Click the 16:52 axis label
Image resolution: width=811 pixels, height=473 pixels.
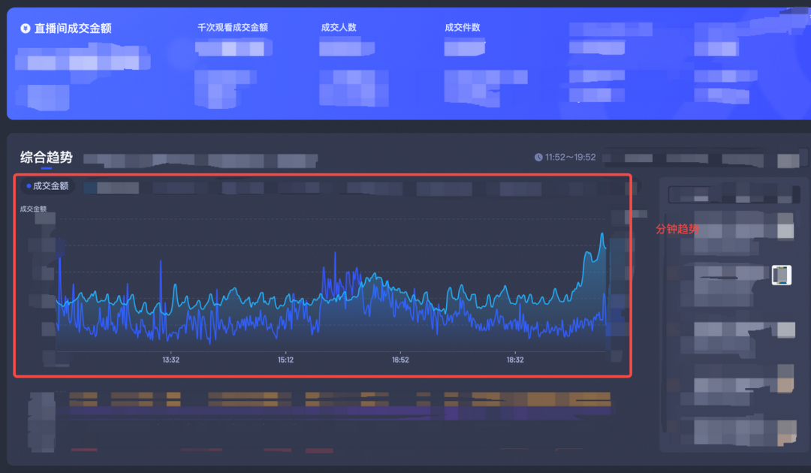(400, 360)
